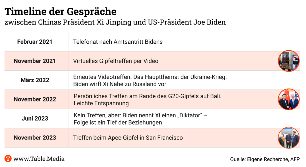306x167 pixels.
Task: Select the März 2022 date label
Action: [35, 80]
